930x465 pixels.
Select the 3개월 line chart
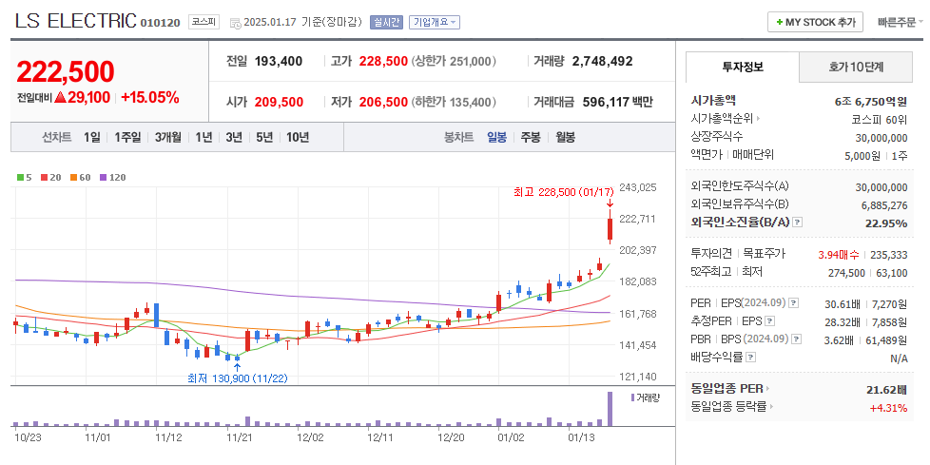(168, 138)
